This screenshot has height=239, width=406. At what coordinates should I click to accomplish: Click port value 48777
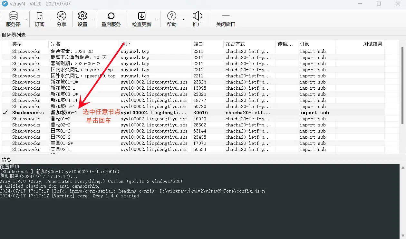[x=200, y=100]
